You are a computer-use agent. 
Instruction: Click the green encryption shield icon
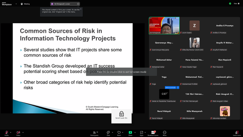[x=230, y=3]
